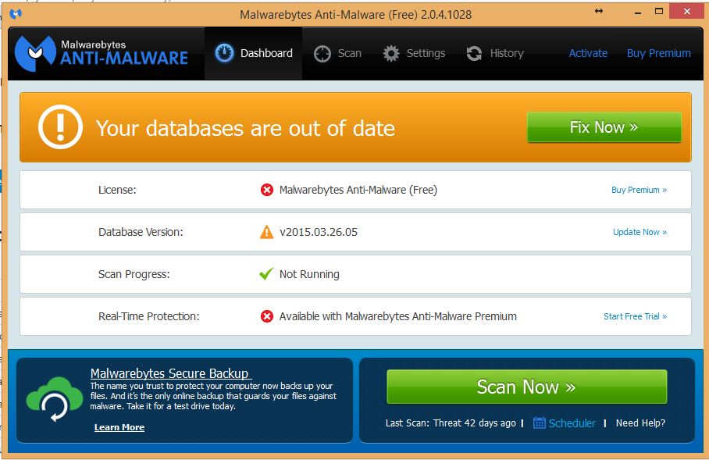The height and width of the screenshot is (460, 709).
Task: Start Free Trial of real-time protection
Action: tap(635, 316)
